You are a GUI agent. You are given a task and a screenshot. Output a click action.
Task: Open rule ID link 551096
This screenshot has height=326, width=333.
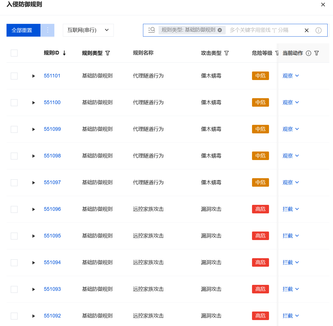(52, 209)
